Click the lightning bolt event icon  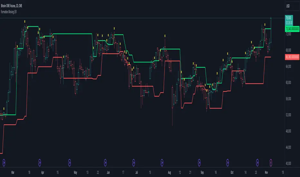pyautogui.click(x=271, y=163)
